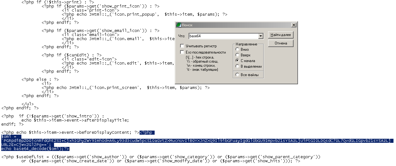Click the green Поиск dialog title icon
The width and height of the screenshot is (396, 166).
(x=178, y=25)
